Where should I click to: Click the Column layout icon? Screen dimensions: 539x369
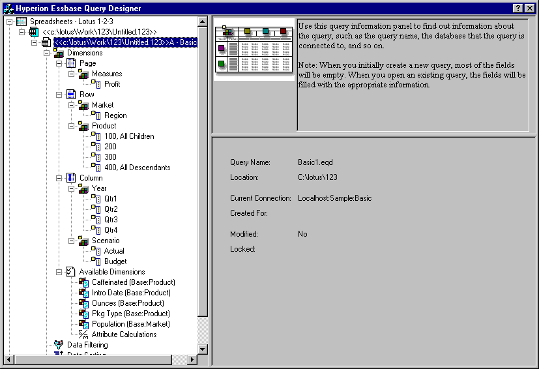click(x=71, y=178)
